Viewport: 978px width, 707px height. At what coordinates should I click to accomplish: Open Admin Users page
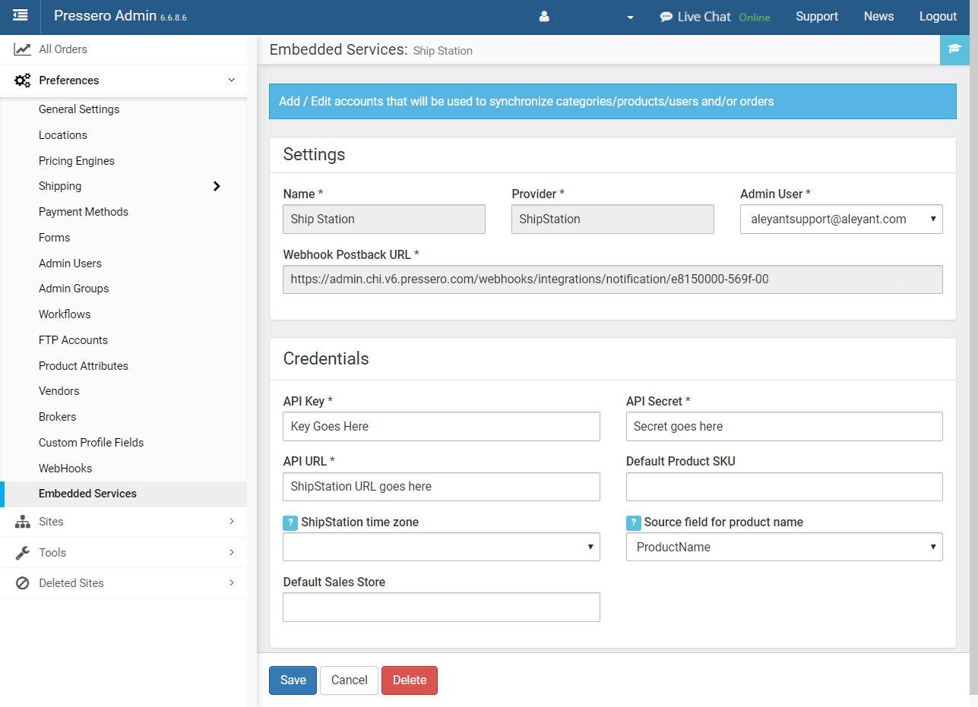click(x=70, y=264)
